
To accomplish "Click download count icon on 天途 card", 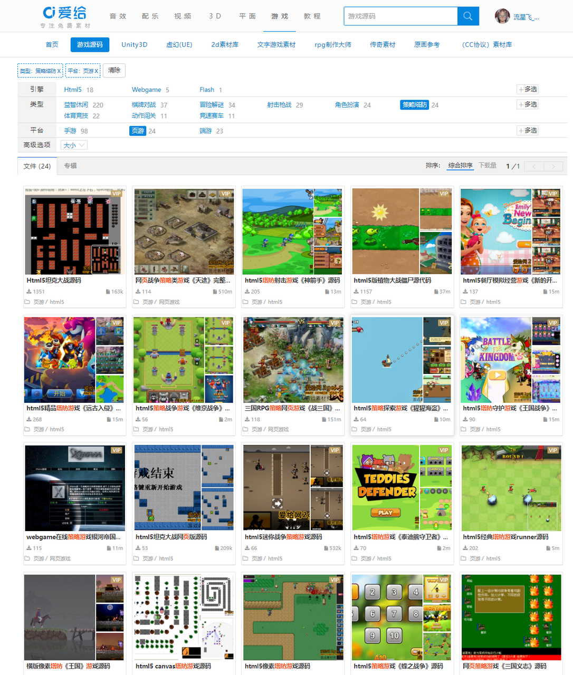I will 138,292.
